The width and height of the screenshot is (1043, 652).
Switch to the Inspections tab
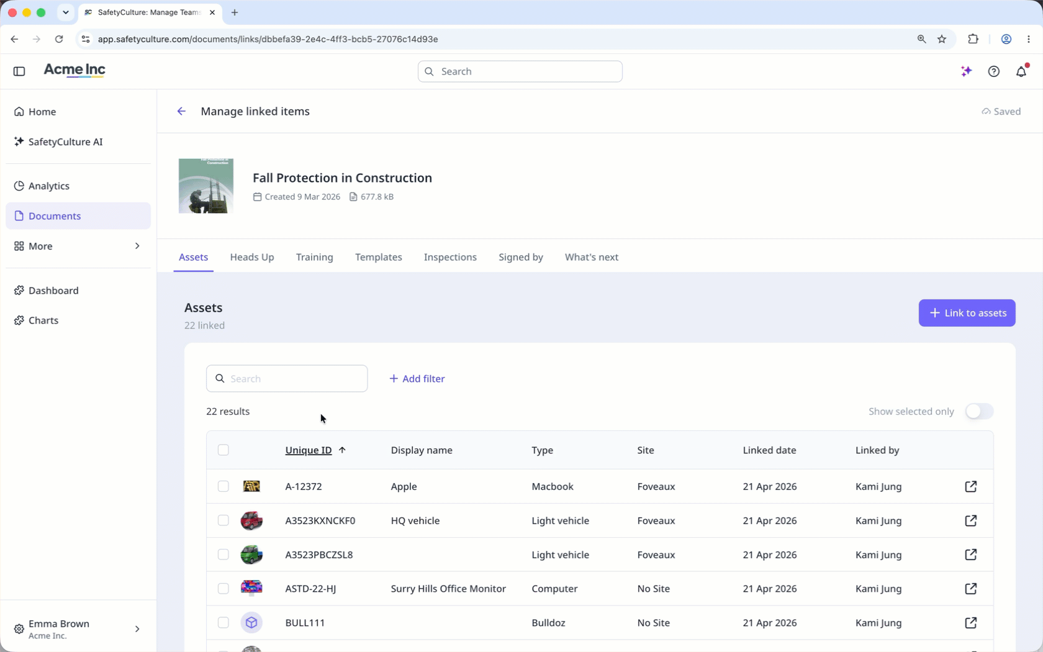[450, 257]
